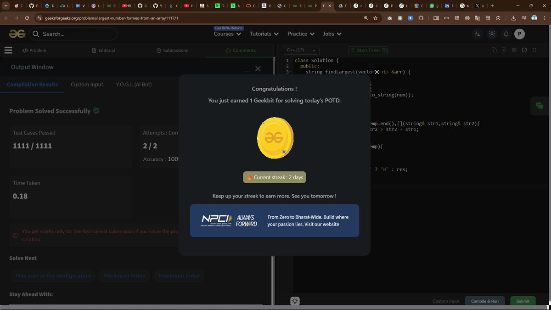Click the QR code toolbar icon

pos(457,18)
